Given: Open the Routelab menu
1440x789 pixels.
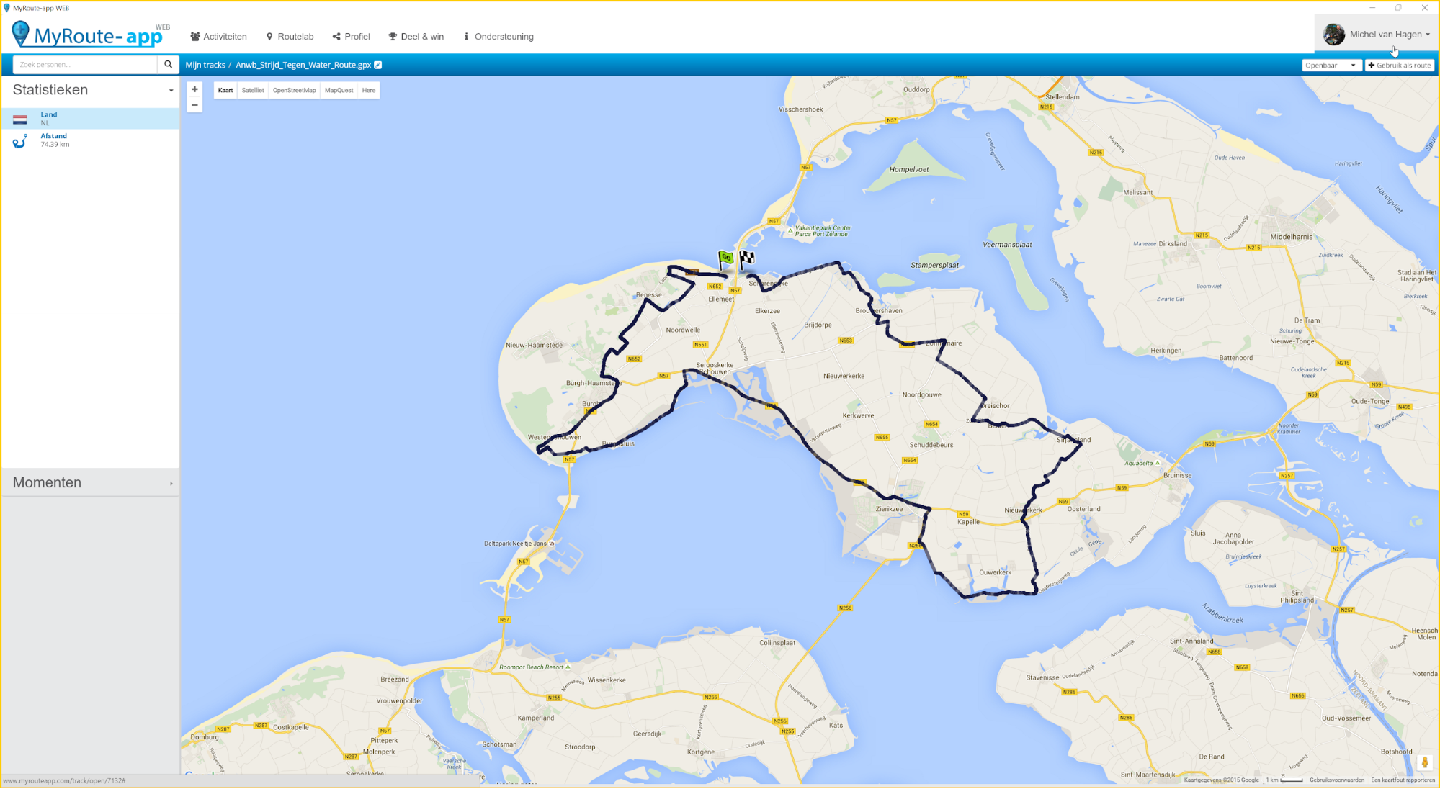Looking at the screenshot, I should click(x=290, y=37).
